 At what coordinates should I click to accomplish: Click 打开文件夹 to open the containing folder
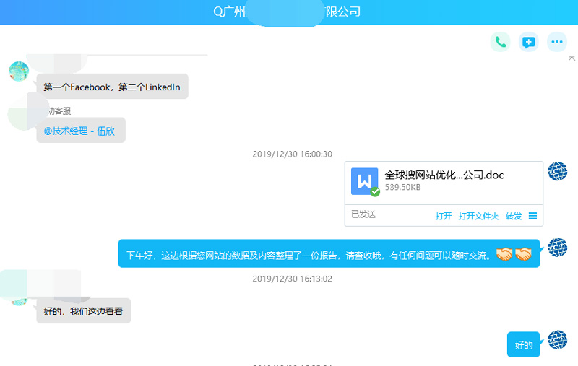(478, 216)
